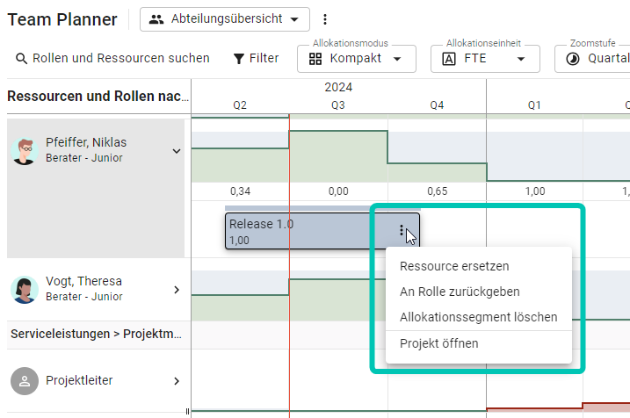Choose Allokationssegment löschen

[479, 317]
